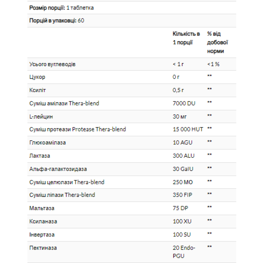The height and width of the screenshot is (263, 263).
Task: Click 'Суміш протеази Protease Thera-blend' text
Action: (77, 129)
